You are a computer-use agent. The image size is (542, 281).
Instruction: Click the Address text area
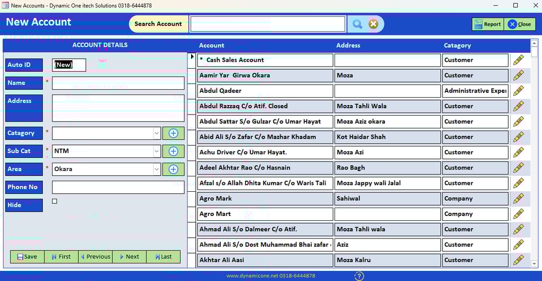pyautogui.click(x=118, y=108)
